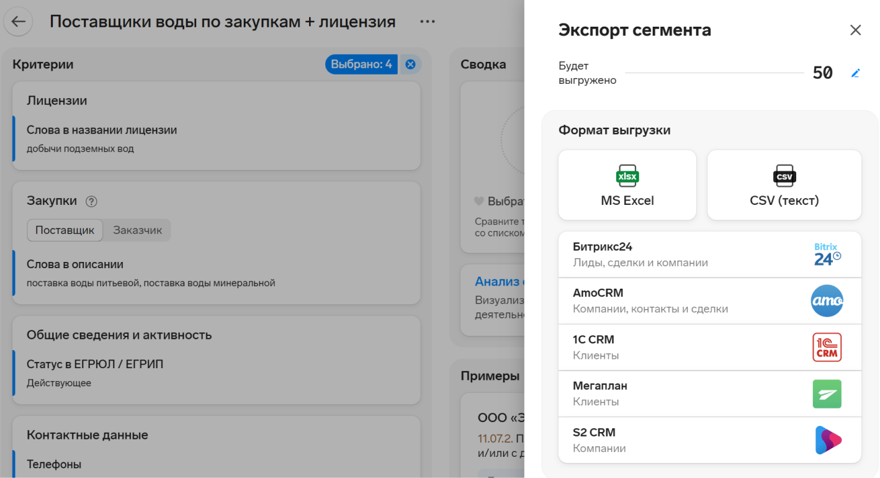This screenshot has width=880, height=478.
Task: Select Битрикс24 export option
Action: point(710,255)
